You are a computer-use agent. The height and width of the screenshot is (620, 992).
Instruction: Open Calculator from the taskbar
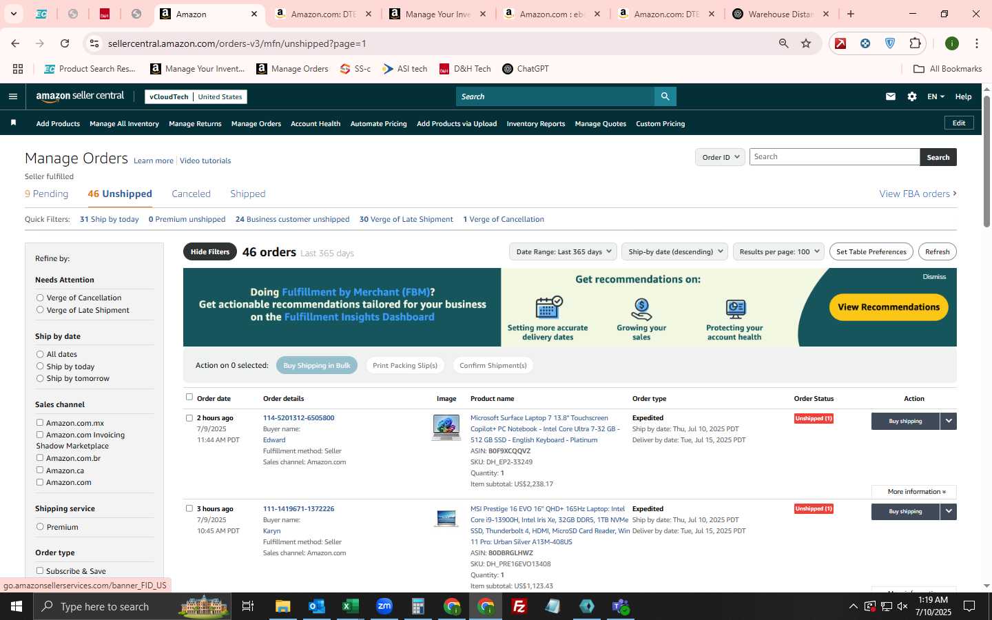(418, 606)
